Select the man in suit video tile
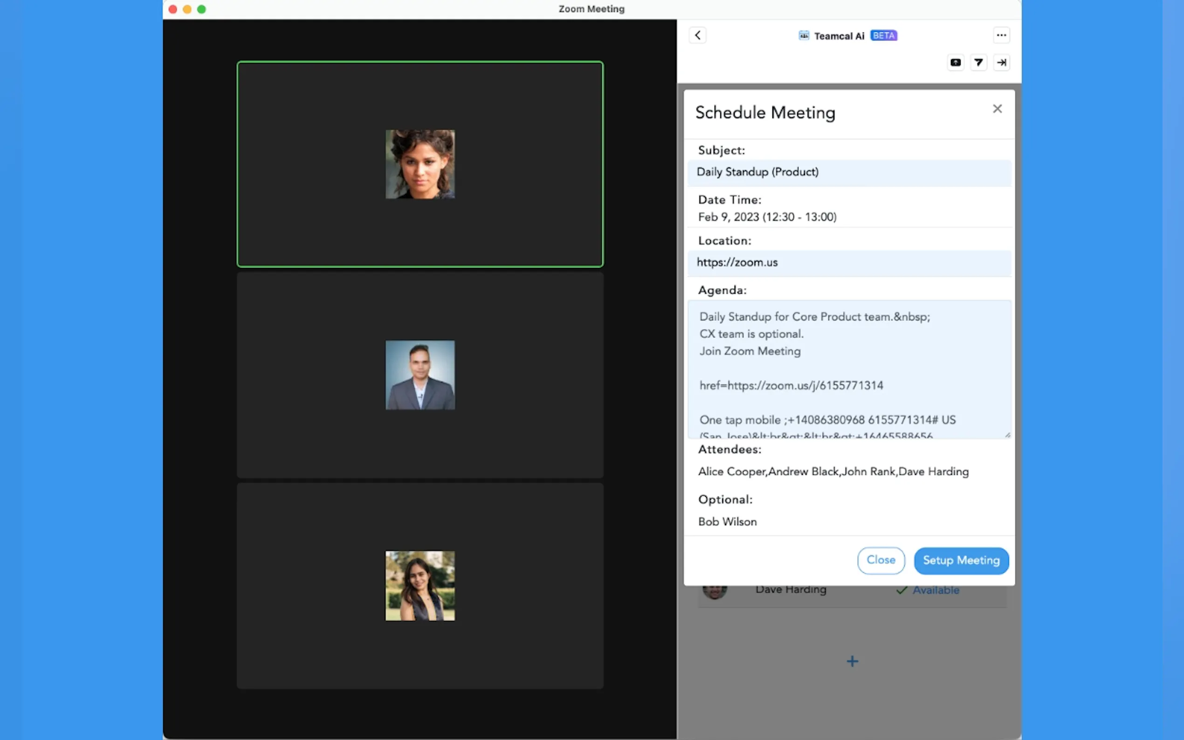The width and height of the screenshot is (1184, 740). point(420,375)
